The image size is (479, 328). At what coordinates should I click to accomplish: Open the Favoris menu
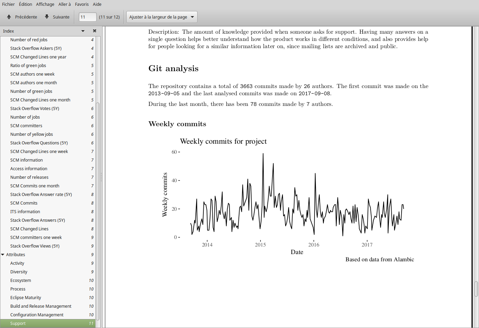pyautogui.click(x=82, y=4)
